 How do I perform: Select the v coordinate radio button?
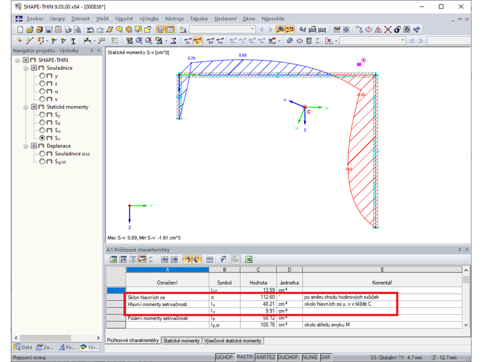point(42,99)
